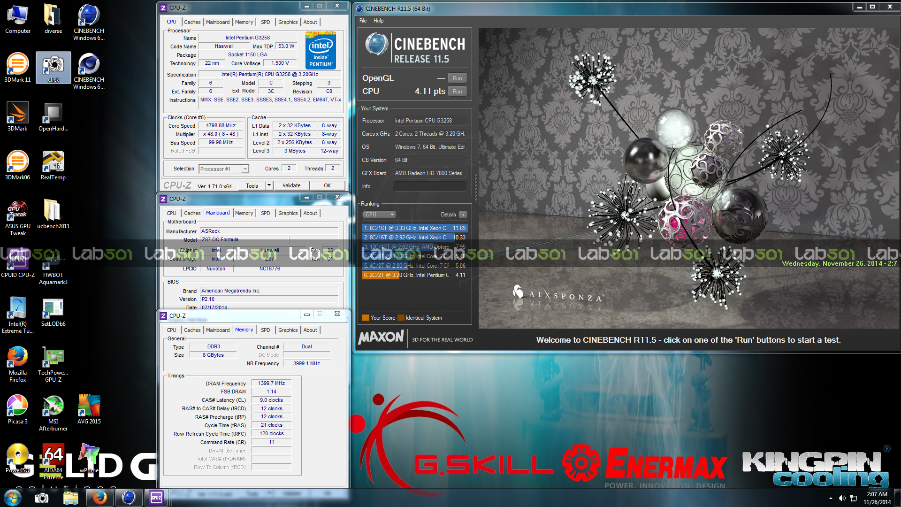Click the network tray icon
This screenshot has height=507, width=901.
coord(854,498)
